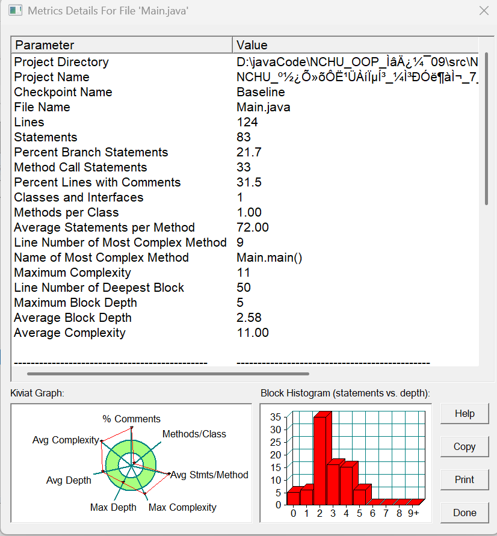This screenshot has height=536, width=497.
Task: Click the horizontal scrollbar thumb of metrics list
Action: click(168, 374)
